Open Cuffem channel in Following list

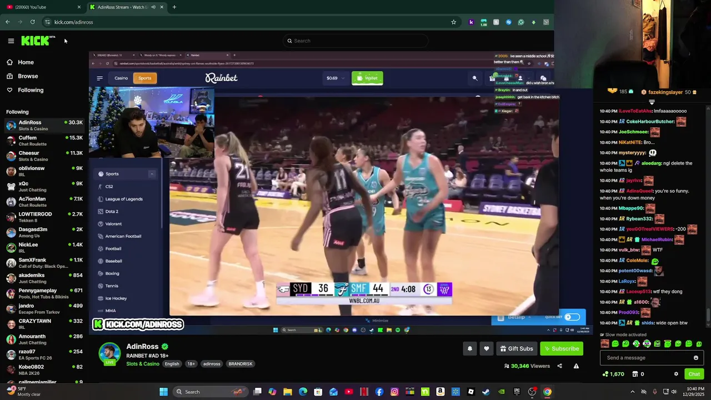(x=44, y=141)
